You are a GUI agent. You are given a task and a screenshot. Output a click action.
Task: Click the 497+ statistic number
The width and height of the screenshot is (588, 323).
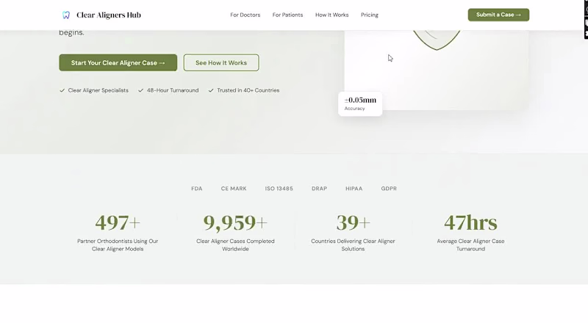118,222
